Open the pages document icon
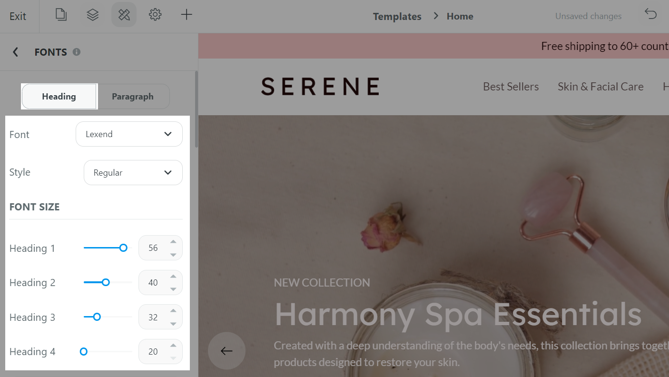This screenshot has height=377, width=669. pos(61,15)
